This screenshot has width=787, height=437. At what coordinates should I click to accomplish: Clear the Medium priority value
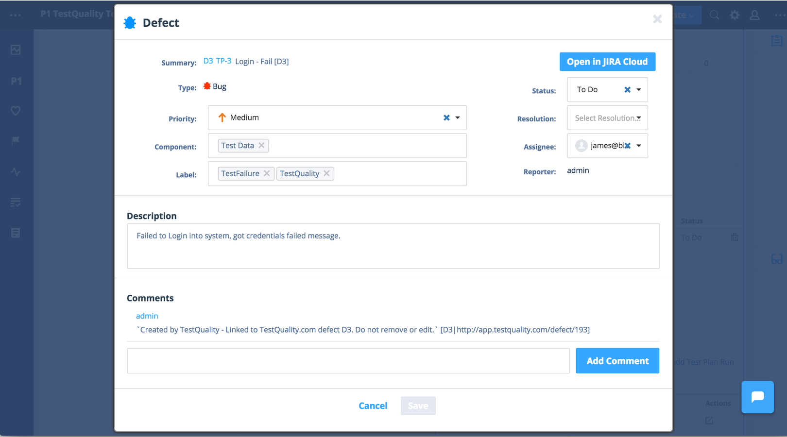(x=446, y=118)
